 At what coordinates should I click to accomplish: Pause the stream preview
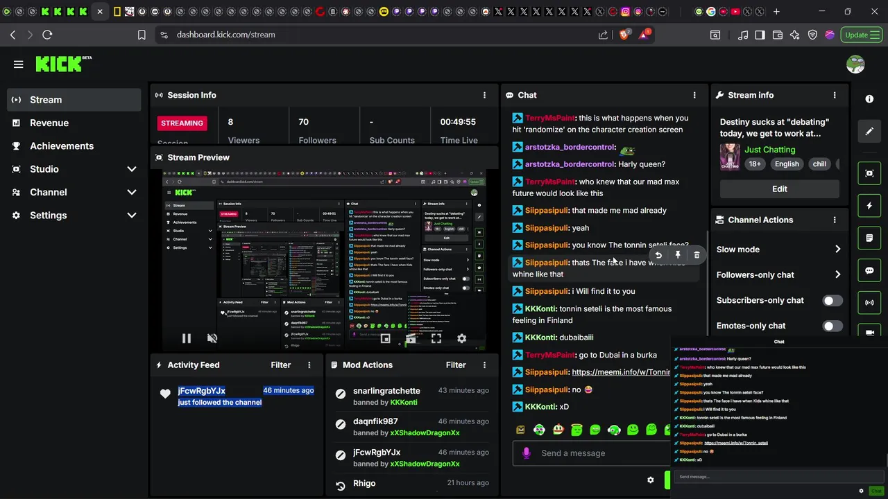pyautogui.click(x=187, y=339)
